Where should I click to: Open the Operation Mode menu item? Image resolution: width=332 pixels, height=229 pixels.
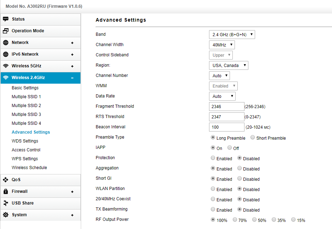41,31
